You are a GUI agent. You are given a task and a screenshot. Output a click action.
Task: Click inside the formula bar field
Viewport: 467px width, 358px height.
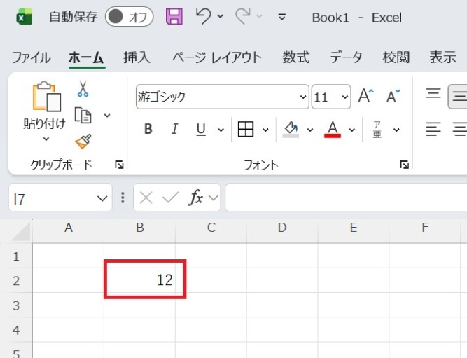[346, 198]
